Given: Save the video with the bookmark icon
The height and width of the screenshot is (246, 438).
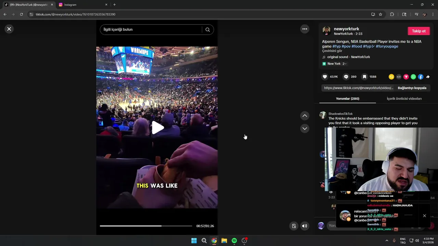Looking at the screenshot, I should [x=365, y=77].
